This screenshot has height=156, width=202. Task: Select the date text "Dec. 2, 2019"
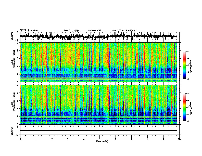coord(71,31)
